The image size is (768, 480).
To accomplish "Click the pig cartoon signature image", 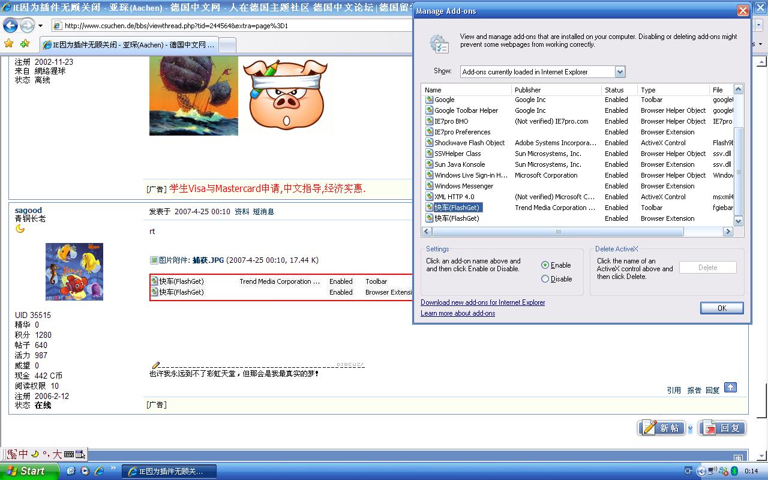I will 286,94.
